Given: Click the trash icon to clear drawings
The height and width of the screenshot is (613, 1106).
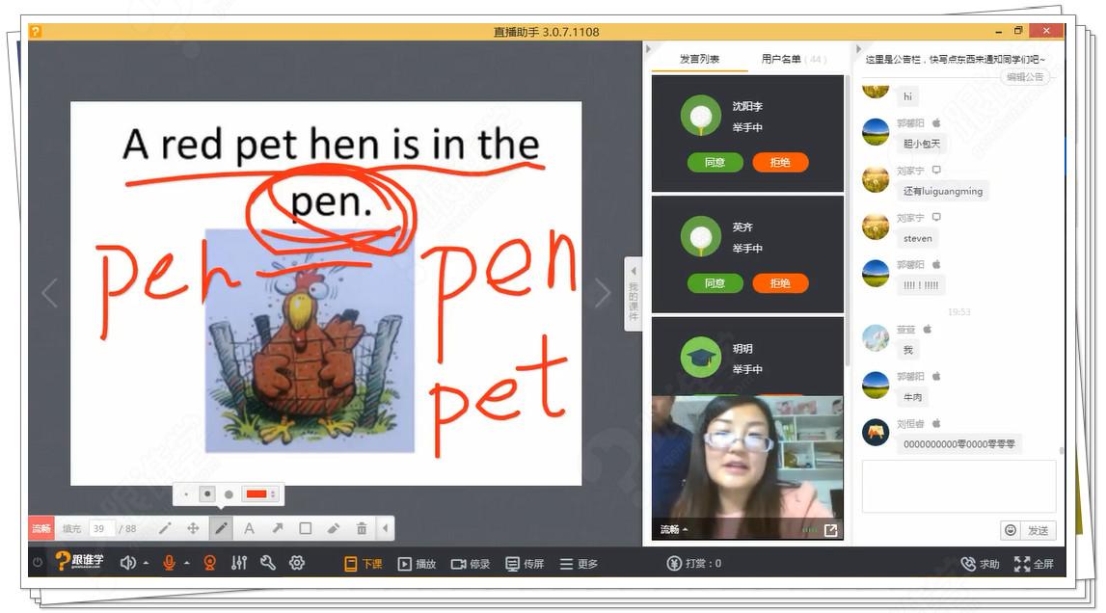Looking at the screenshot, I should coord(362,528).
